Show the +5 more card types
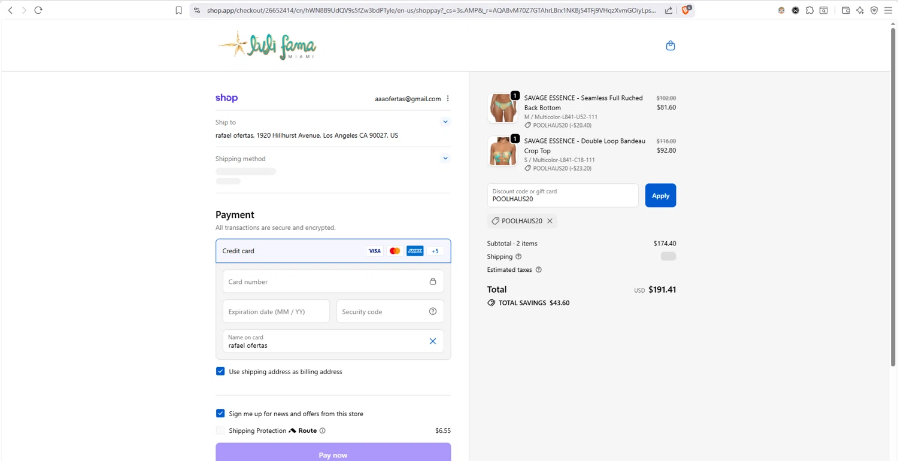 (x=435, y=251)
